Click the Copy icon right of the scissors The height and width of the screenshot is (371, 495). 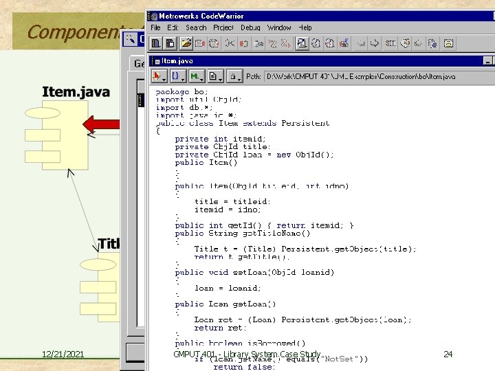243,43
